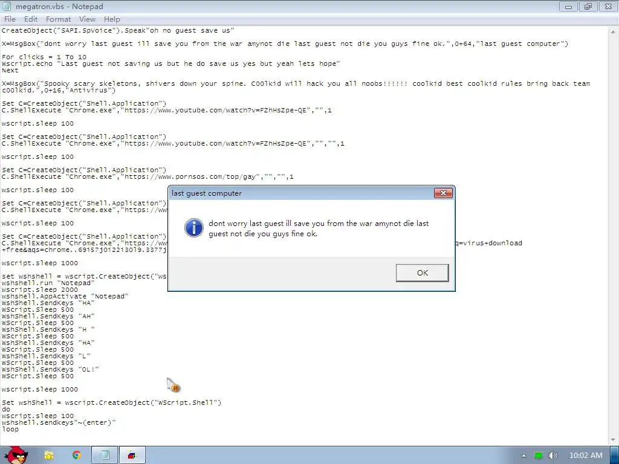The height and width of the screenshot is (464, 619).
Task: Switch to the Notepad taskbar button
Action: 105,456
